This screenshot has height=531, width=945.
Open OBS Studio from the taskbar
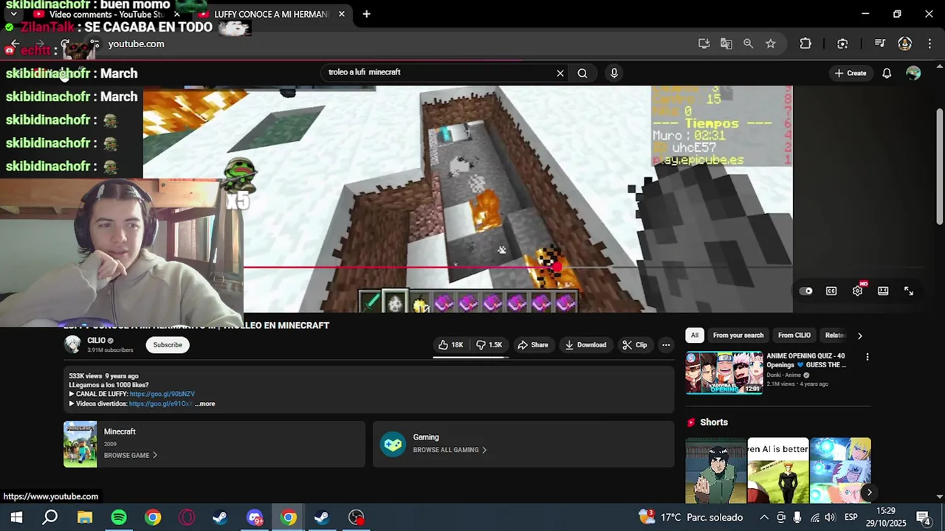357,518
